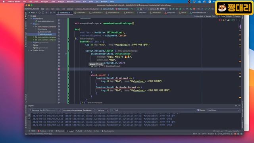
Task: Open the com.example.compose_fundamental process dropdown
Action: coord(79,110)
